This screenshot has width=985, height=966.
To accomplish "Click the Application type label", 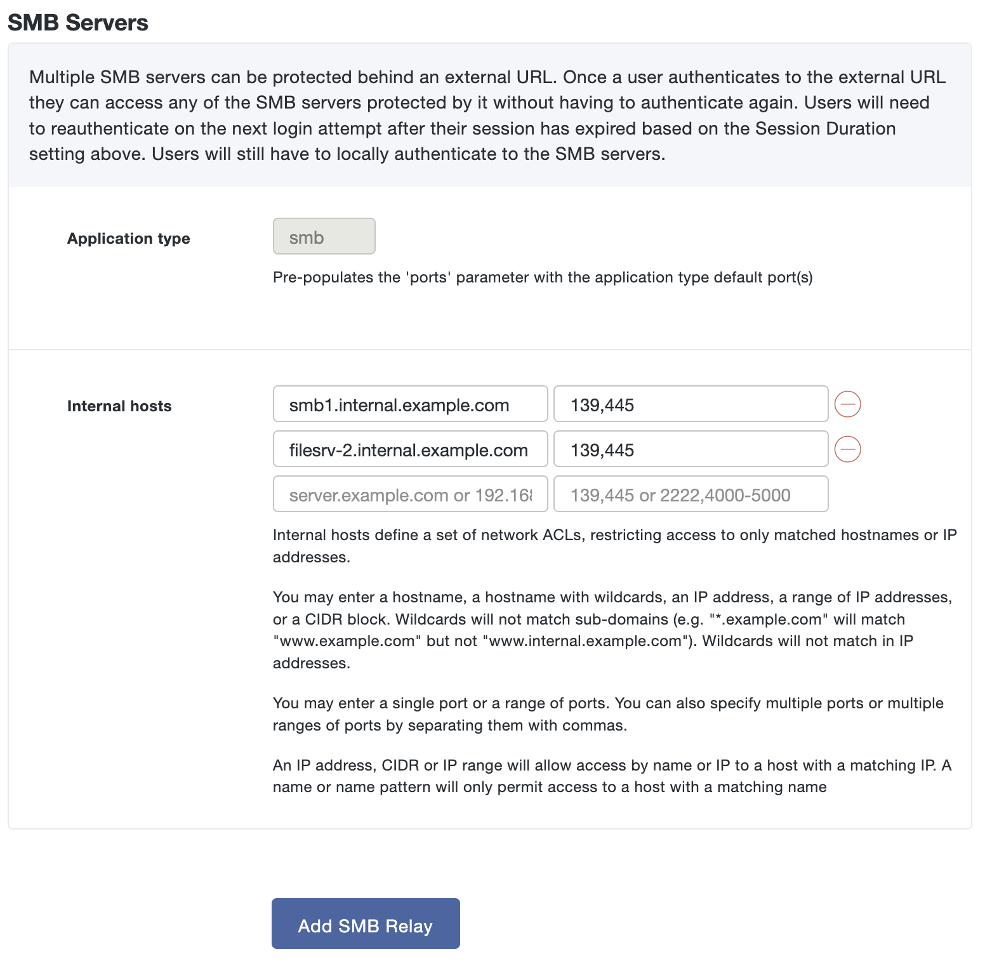I will click(x=128, y=239).
